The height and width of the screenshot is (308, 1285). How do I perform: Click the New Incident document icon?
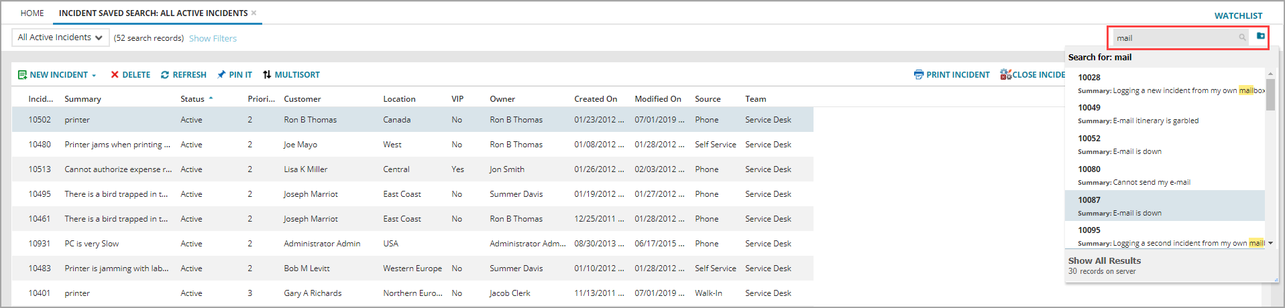(x=22, y=75)
